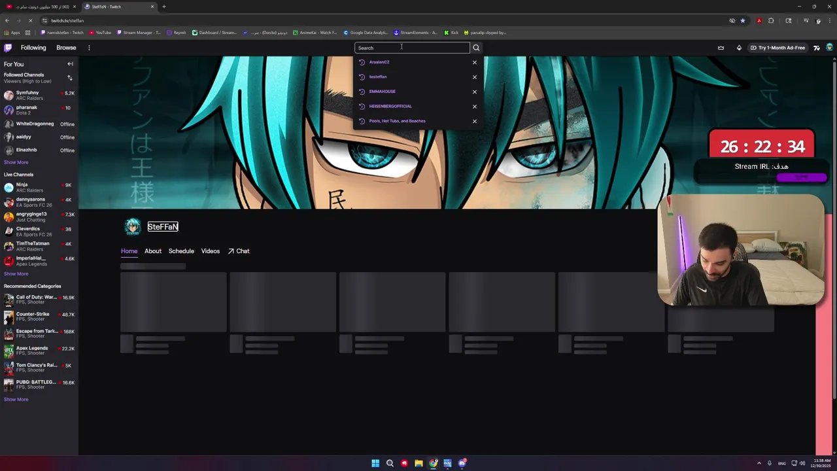This screenshot has width=837, height=471.
Task: Sort Followed Channels by viewers
Action: pos(69,78)
